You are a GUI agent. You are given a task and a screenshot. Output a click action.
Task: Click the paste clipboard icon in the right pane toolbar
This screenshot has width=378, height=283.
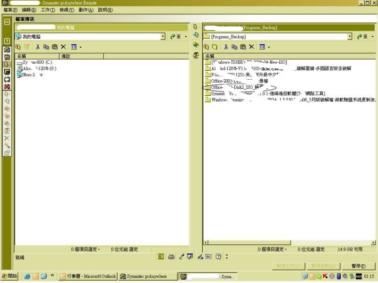pos(243,47)
